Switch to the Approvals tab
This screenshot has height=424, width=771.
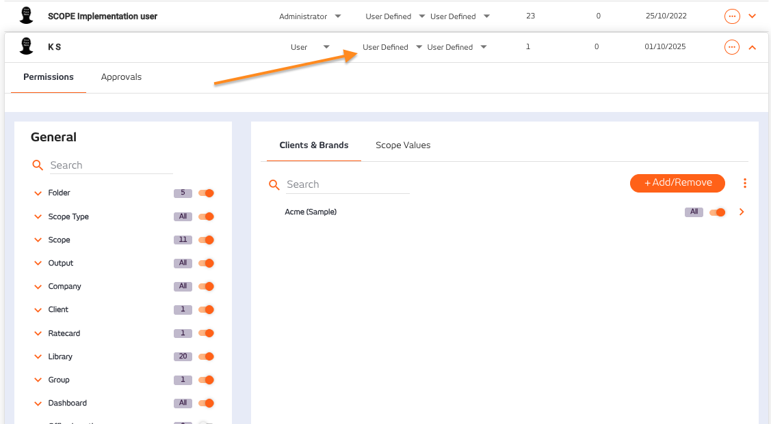pos(121,77)
